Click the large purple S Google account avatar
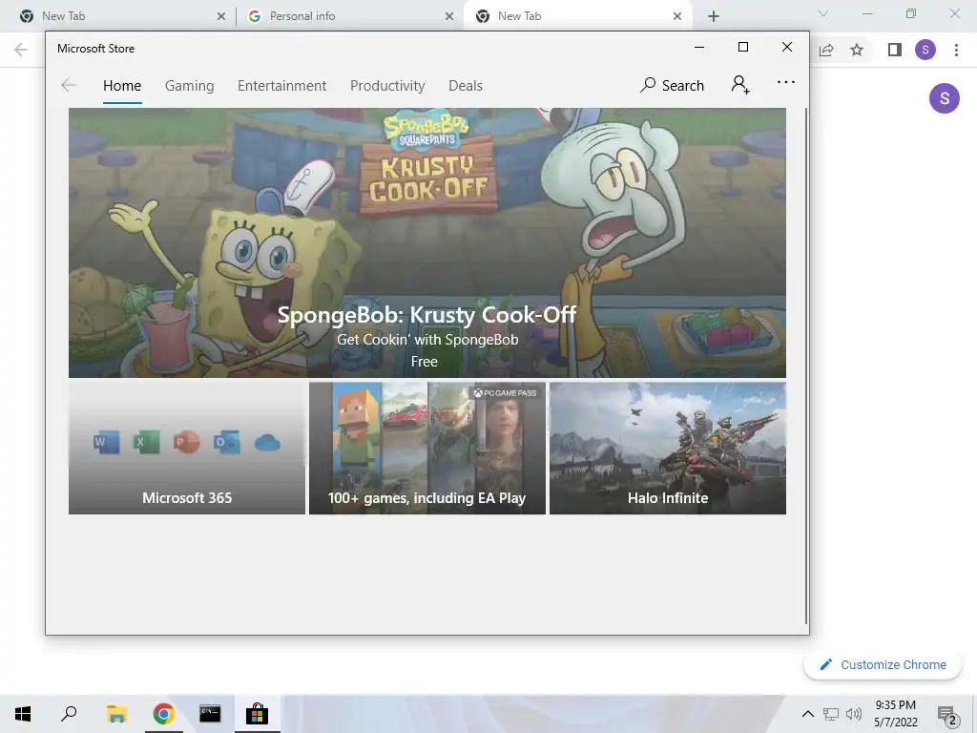The width and height of the screenshot is (977, 733). (944, 98)
